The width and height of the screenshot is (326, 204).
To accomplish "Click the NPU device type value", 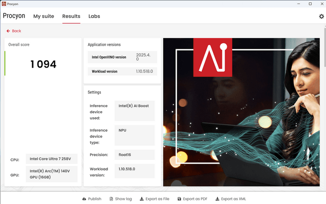I will tap(134, 135).
